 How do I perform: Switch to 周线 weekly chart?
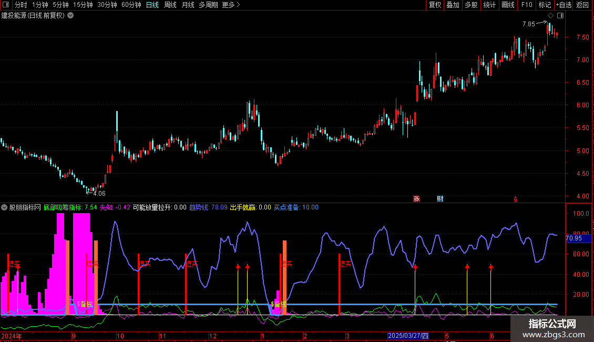click(x=170, y=5)
